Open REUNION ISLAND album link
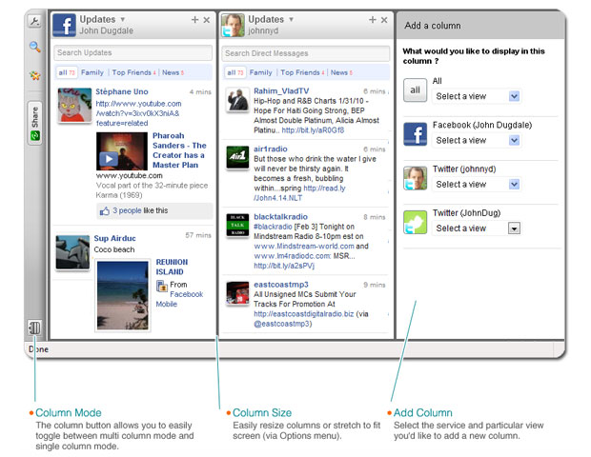This screenshot has width=591, height=457. 172,267
